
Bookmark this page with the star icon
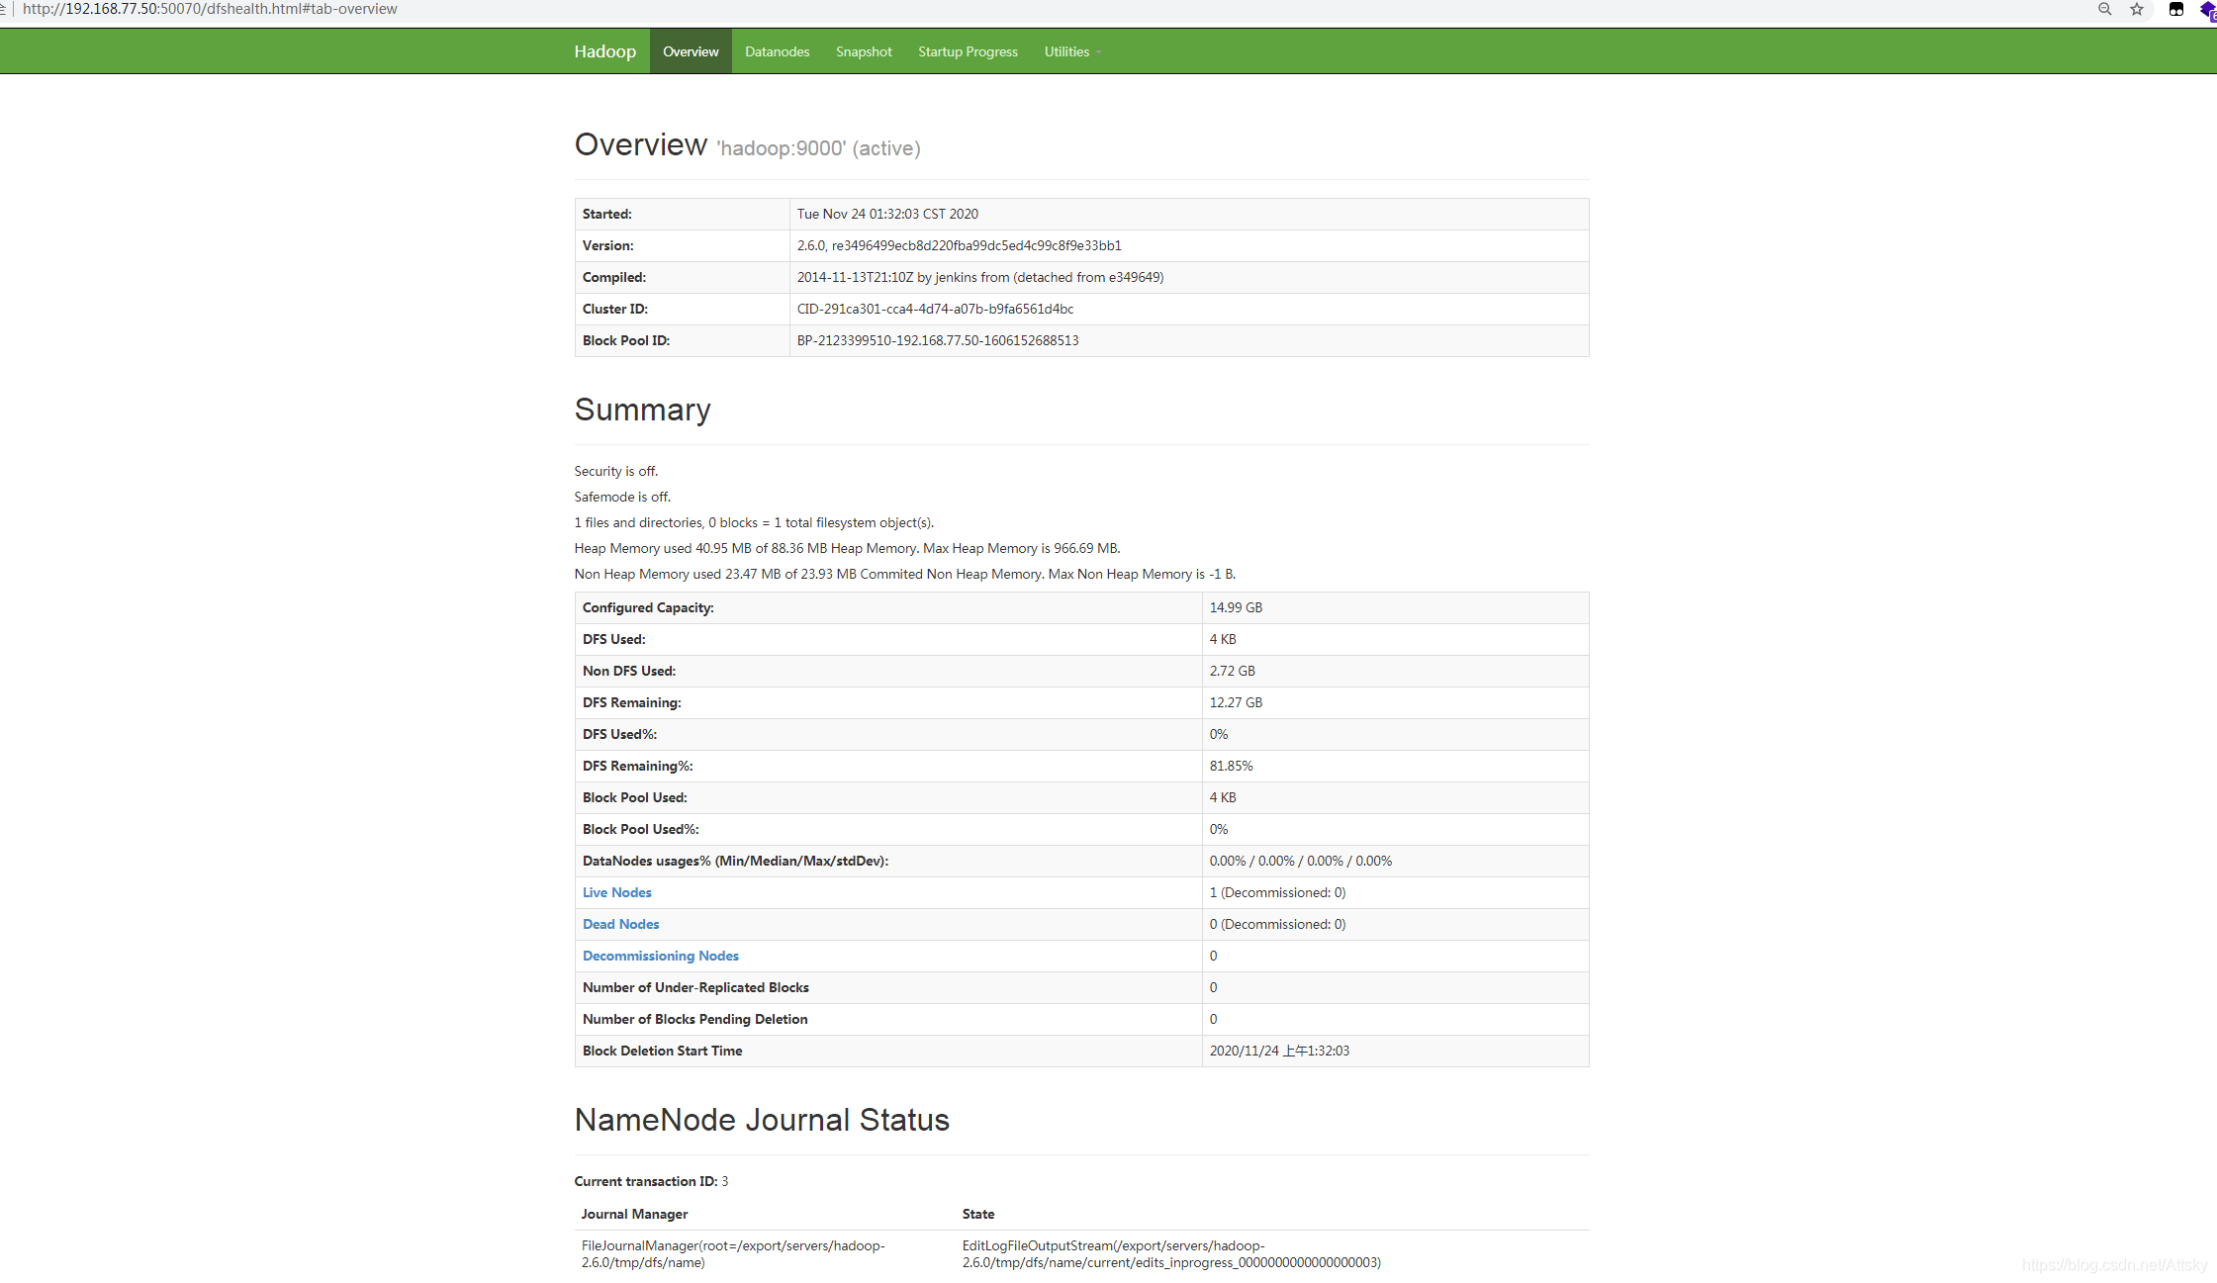(2137, 9)
